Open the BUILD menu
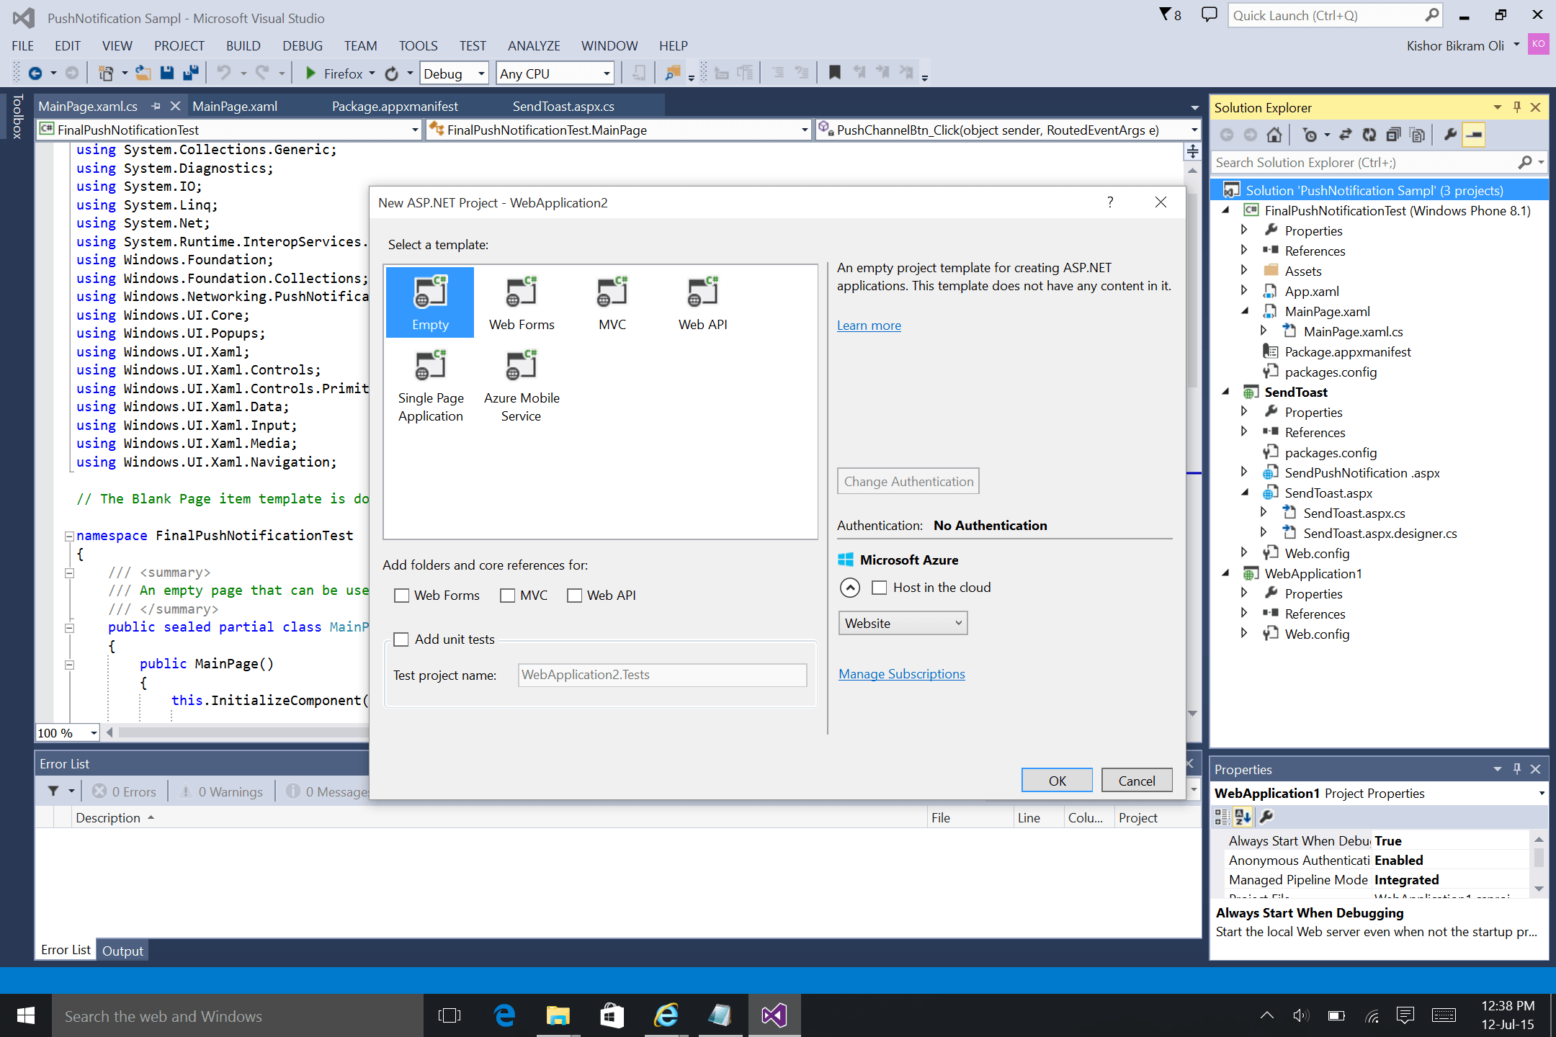Screen dimensions: 1556x1037 (x=243, y=46)
